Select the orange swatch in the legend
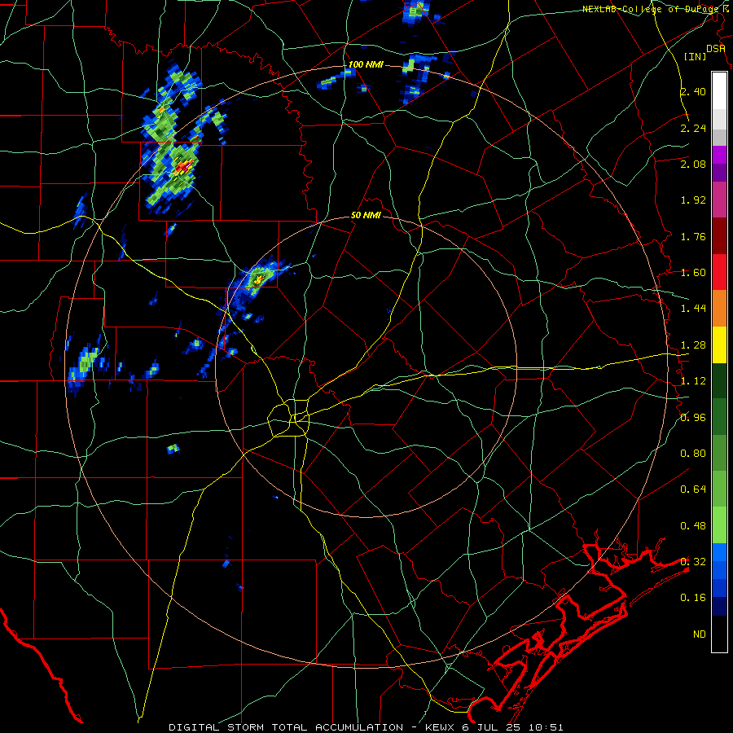 tap(719, 309)
